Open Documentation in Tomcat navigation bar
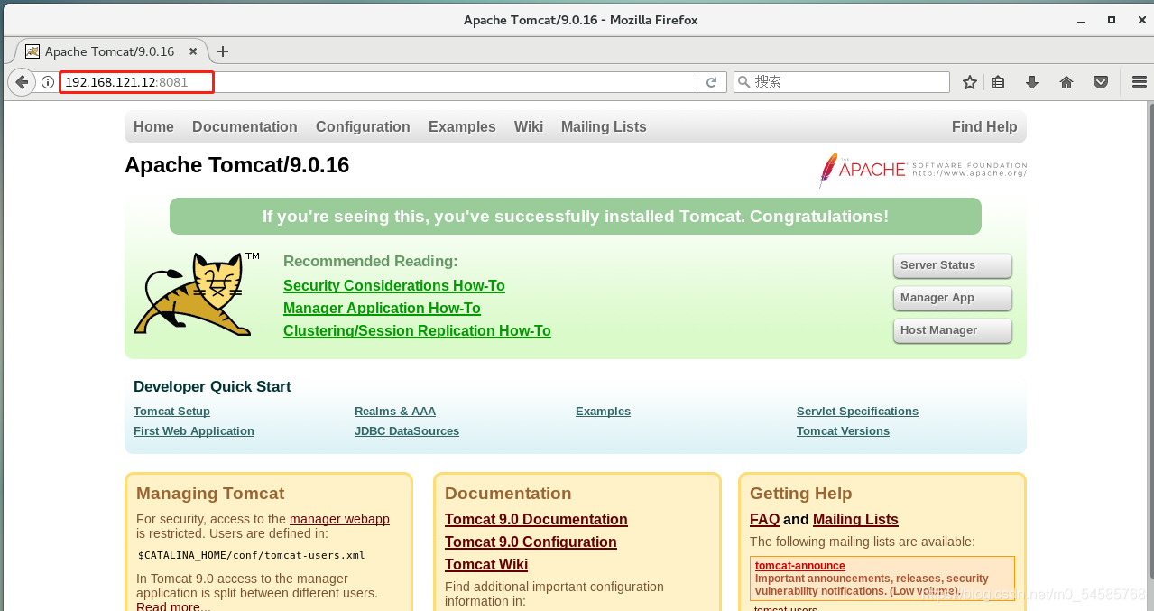 [x=245, y=127]
